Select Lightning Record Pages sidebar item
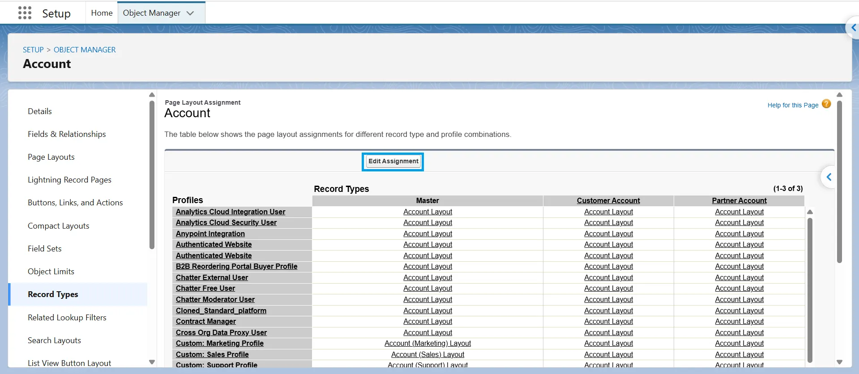859x374 pixels. coord(69,180)
